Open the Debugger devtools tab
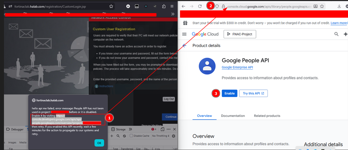This screenshot has width=348, height=150. [14, 129]
